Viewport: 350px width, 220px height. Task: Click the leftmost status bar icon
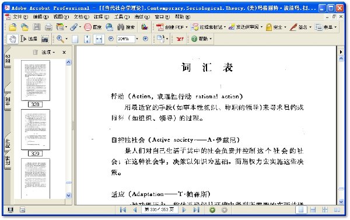10,209
